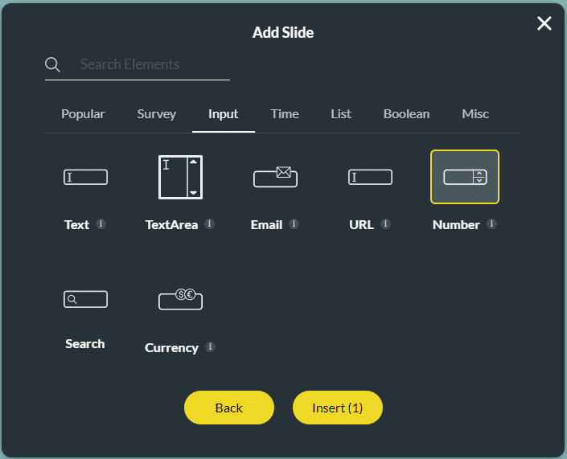Click the Currency element label
Viewport: 567px width, 459px height.
(x=171, y=348)
